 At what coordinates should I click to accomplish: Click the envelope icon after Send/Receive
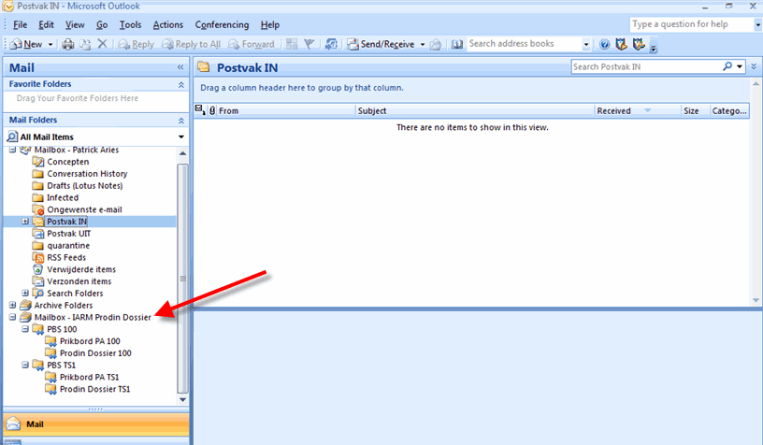tap(436, 44)
